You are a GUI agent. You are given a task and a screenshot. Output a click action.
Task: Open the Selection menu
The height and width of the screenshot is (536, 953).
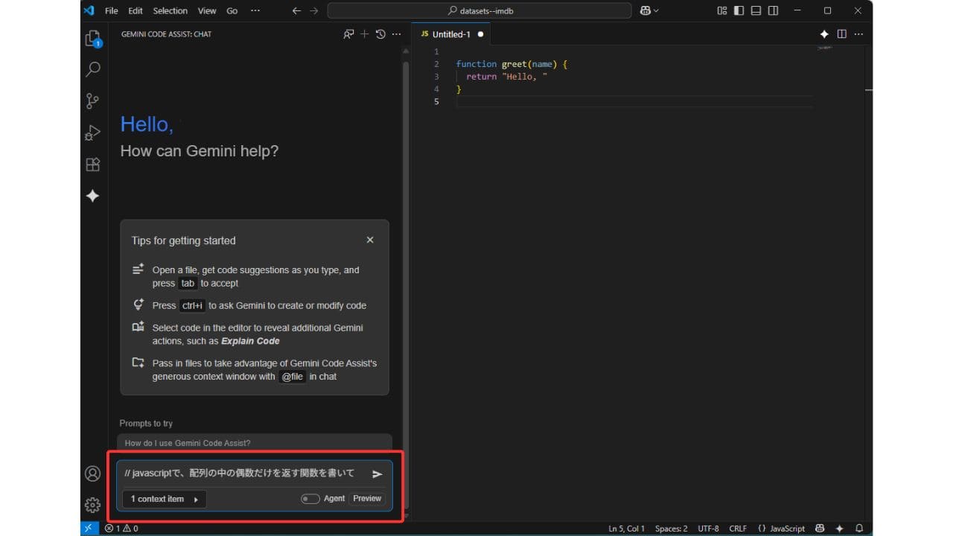170,10
